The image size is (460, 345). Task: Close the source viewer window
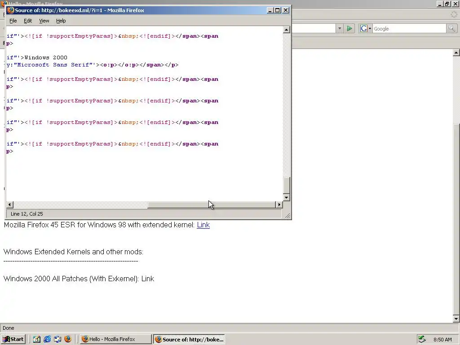coord(286,10)
